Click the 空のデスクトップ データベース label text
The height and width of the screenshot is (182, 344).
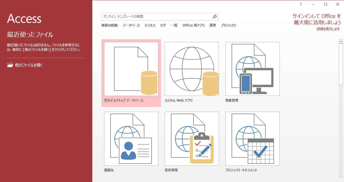124,100
